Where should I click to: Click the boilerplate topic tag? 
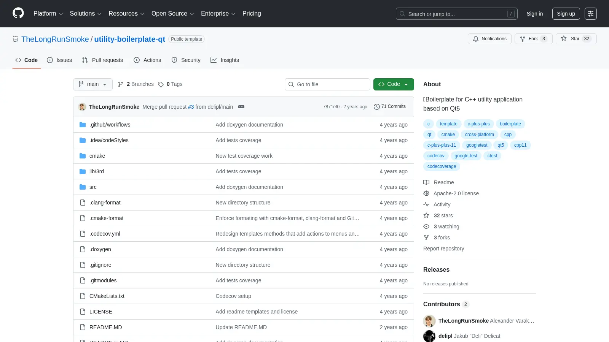pyautogui.click(x=510, y=124)
